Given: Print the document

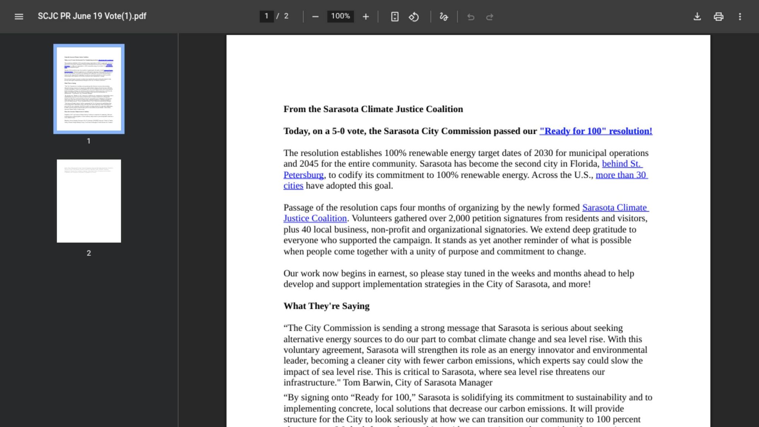Looking at the screenshot, I should pos(718,16).
